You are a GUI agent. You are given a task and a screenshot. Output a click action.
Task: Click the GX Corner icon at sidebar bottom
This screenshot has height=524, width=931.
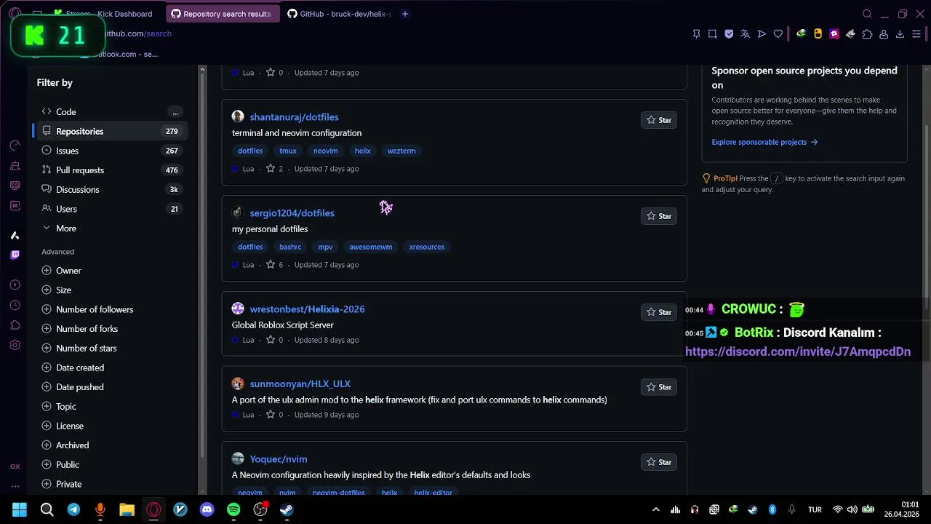point(15,467)
